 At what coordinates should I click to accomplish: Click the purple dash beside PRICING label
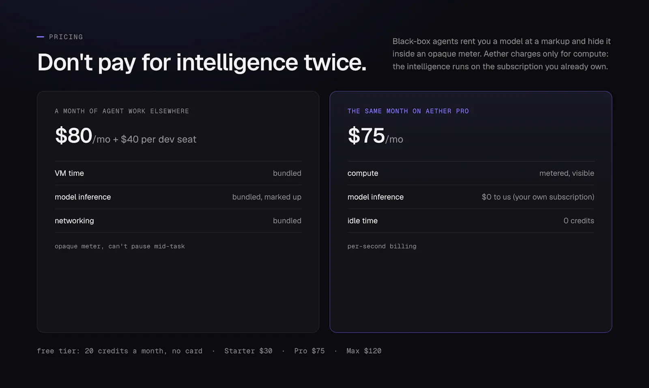click(40, 37)
